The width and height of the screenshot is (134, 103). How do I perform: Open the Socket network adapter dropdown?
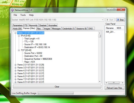pyautogui.click(x=103, y=20)
